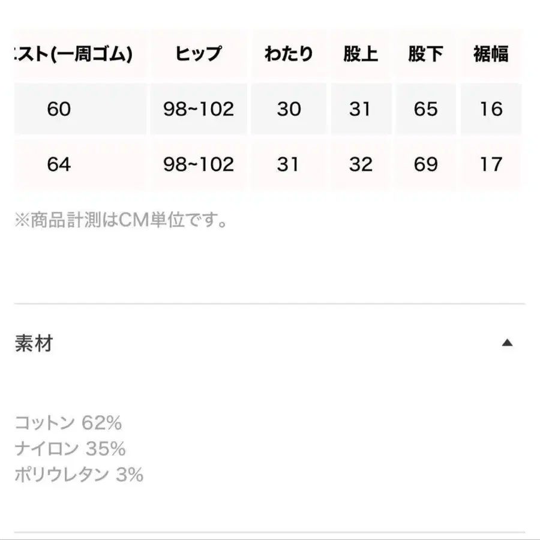Click the ヒップ column header
The width and height of the screenshot is (540, 540).
click(198, 55)
